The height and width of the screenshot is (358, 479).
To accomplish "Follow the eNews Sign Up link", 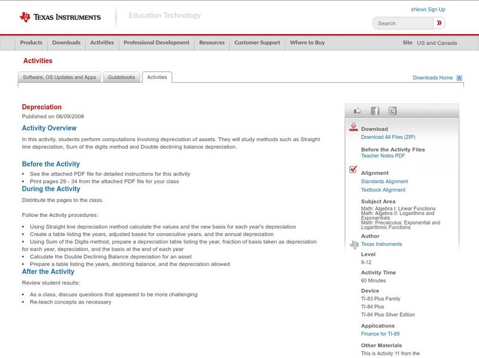I will tap(428, 10).
